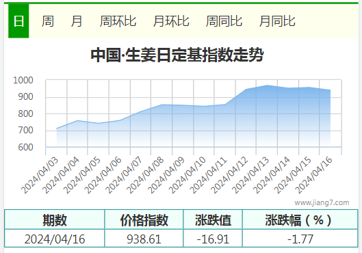The height and width of the screenshot is (253, 362).
Task: Click the 700 y-axis label
Action: (x=25, y=131)
